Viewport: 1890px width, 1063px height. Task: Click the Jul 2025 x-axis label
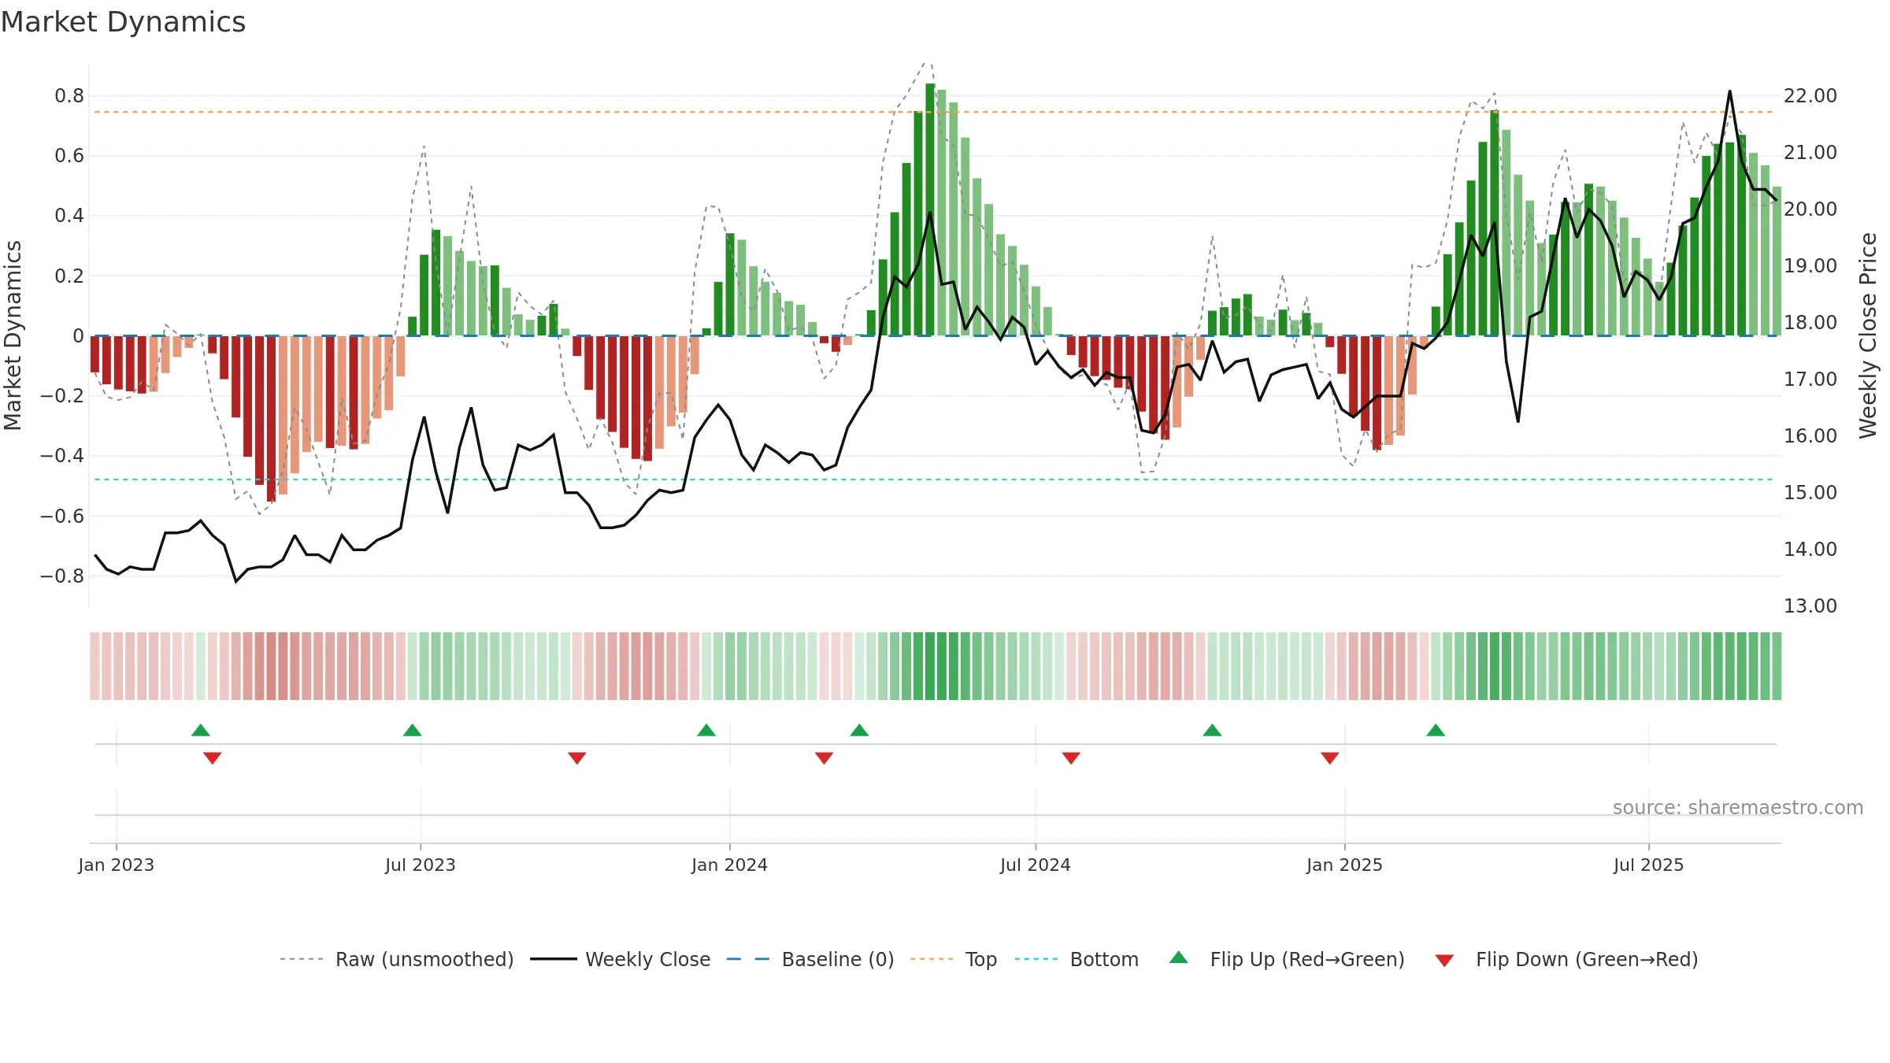tap(1648, 865)
